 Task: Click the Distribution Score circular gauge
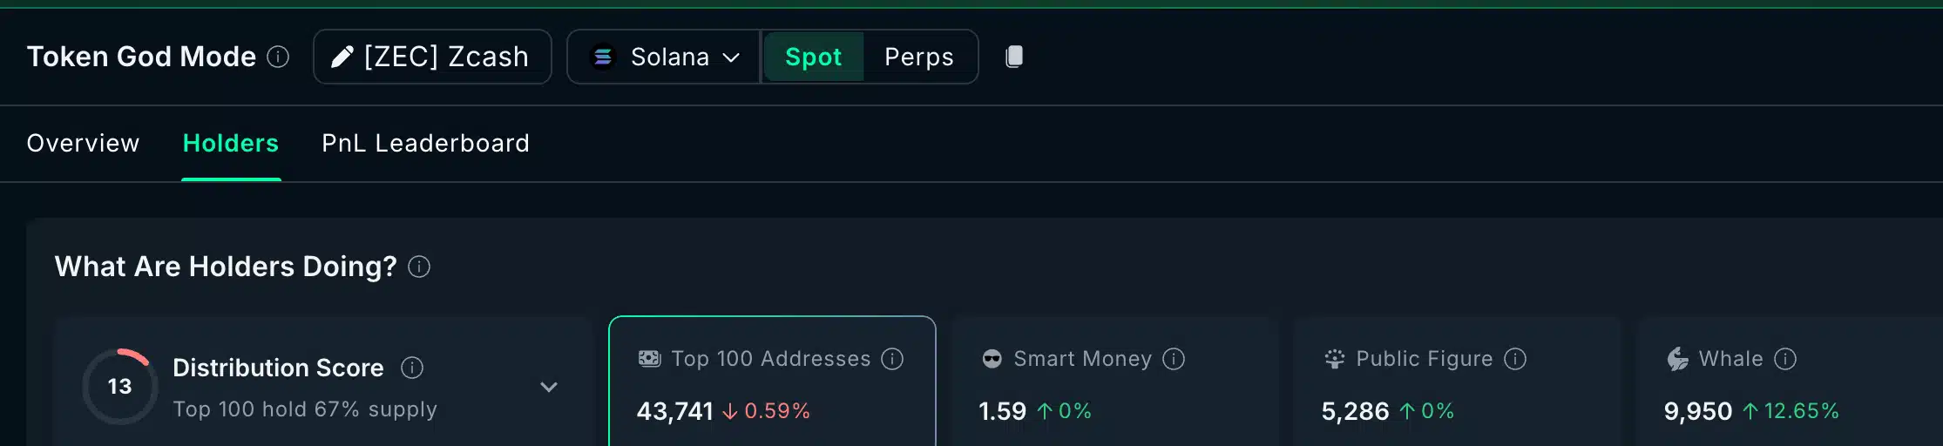click(120, 386)
